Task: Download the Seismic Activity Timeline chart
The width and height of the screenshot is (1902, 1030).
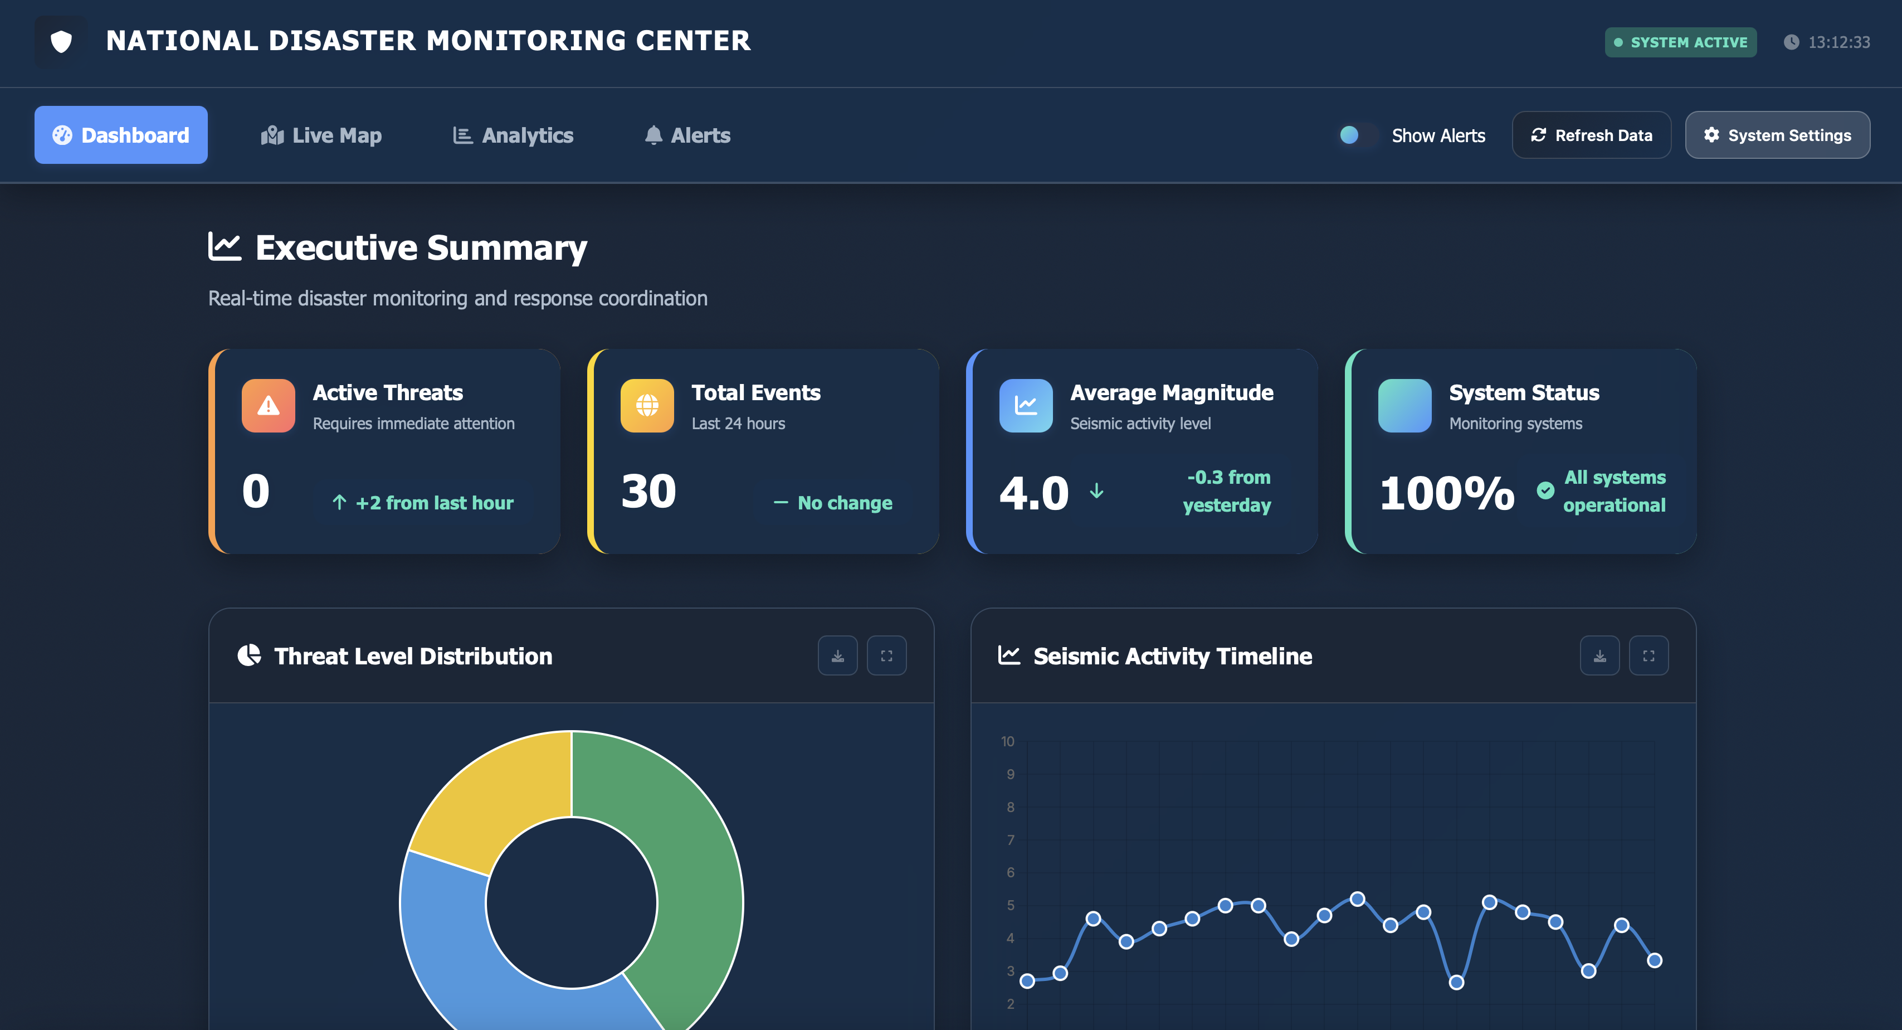Action: tap(1599, 655)
